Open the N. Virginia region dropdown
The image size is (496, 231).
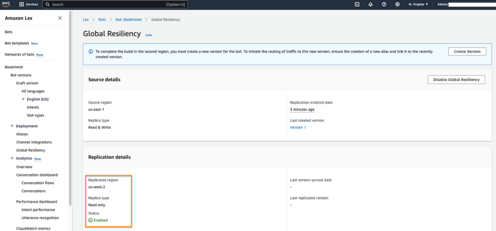coord(418,4)
